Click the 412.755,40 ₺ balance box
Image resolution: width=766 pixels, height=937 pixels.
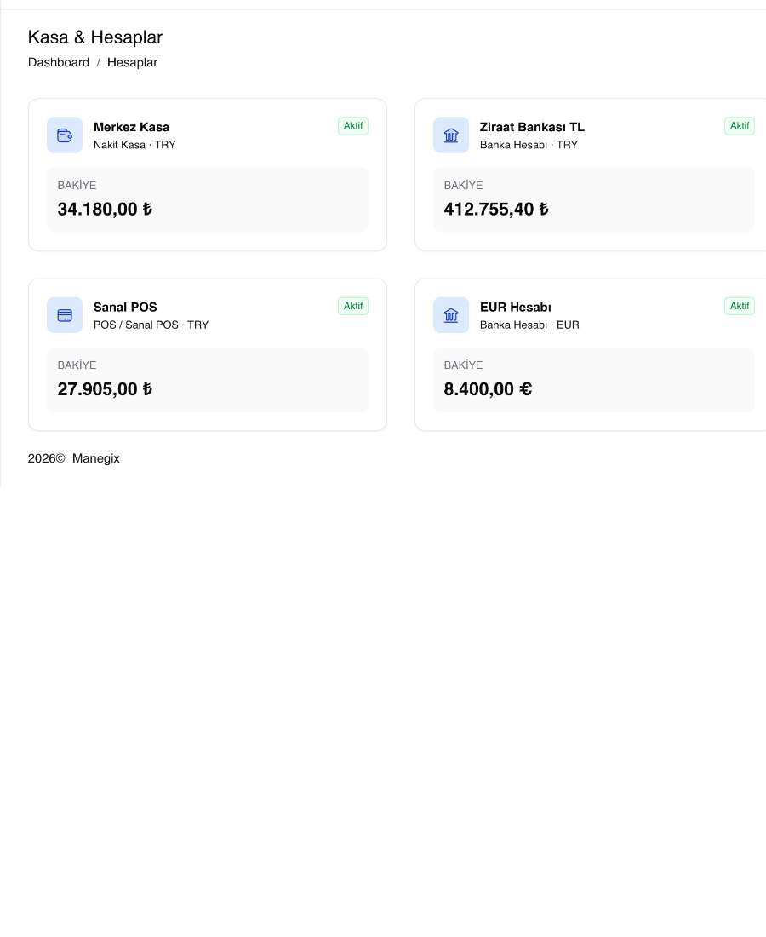(x=593, y=199)
